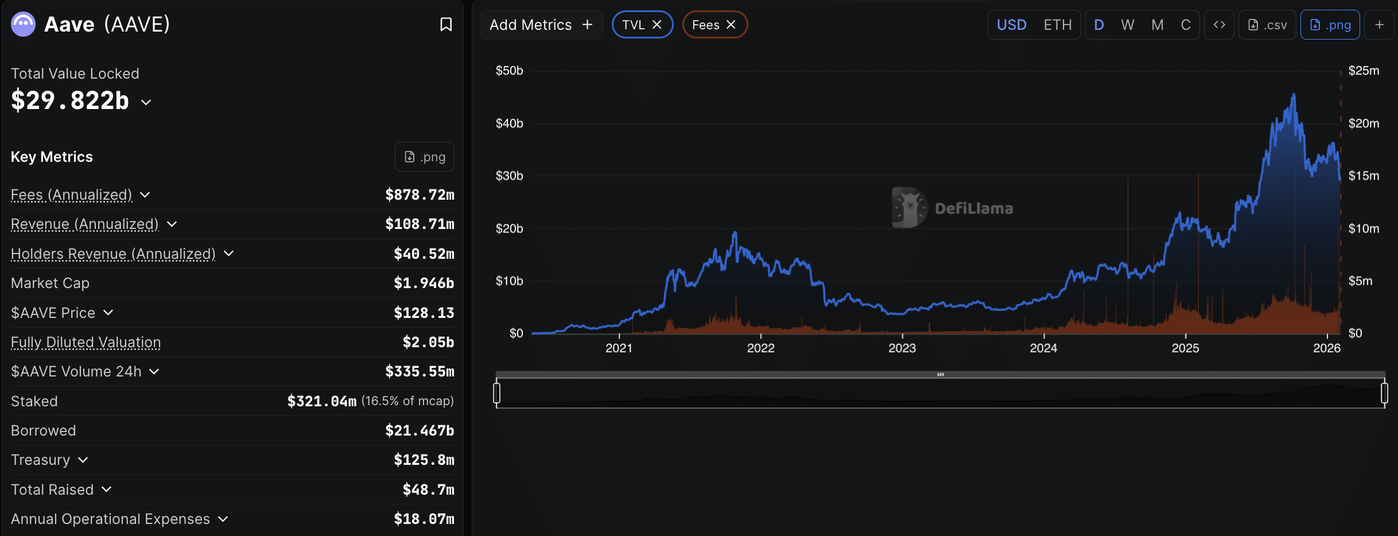Click the Key Metrics heading
The height and width of the screenshot is (536, 1398).
(52, 157)
